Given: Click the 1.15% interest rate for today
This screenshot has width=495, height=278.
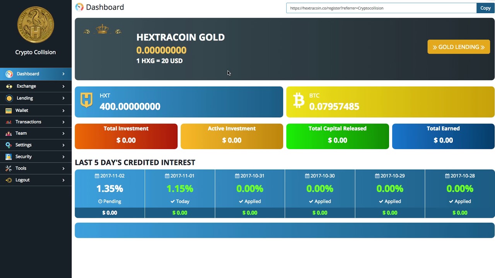Looking at the screenshot, I should (180, 189).
